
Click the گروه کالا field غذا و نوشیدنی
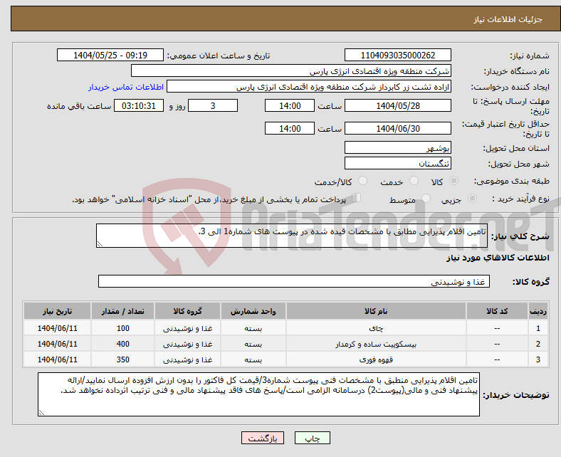(294, 281)
